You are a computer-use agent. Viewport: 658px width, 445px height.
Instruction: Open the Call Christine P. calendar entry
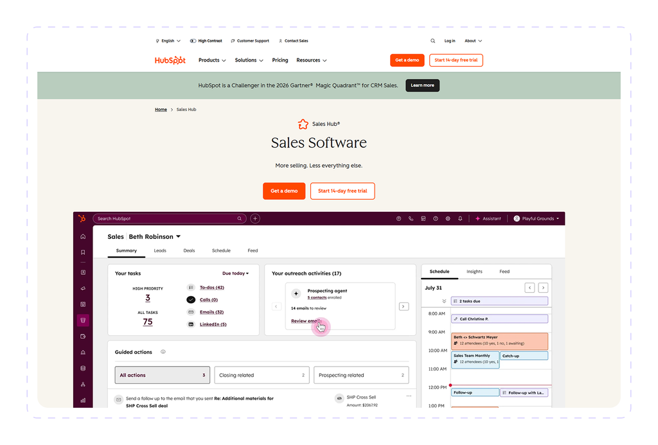point(500,319)
